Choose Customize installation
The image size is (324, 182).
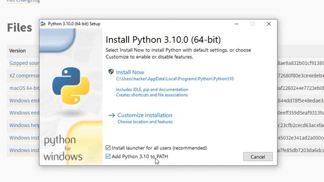145,115
